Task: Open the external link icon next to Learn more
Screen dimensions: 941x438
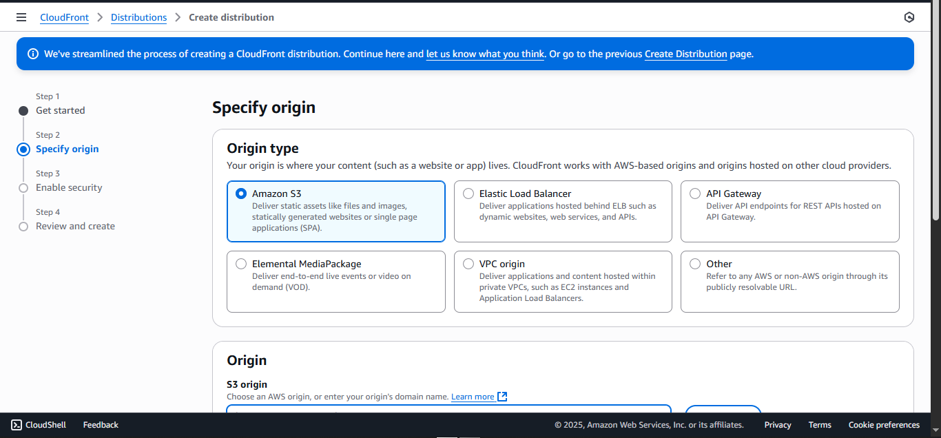Action: 502,396
